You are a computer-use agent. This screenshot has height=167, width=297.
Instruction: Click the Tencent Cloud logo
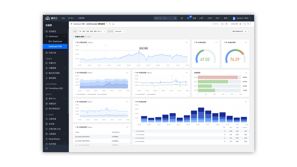click(51, 18)
